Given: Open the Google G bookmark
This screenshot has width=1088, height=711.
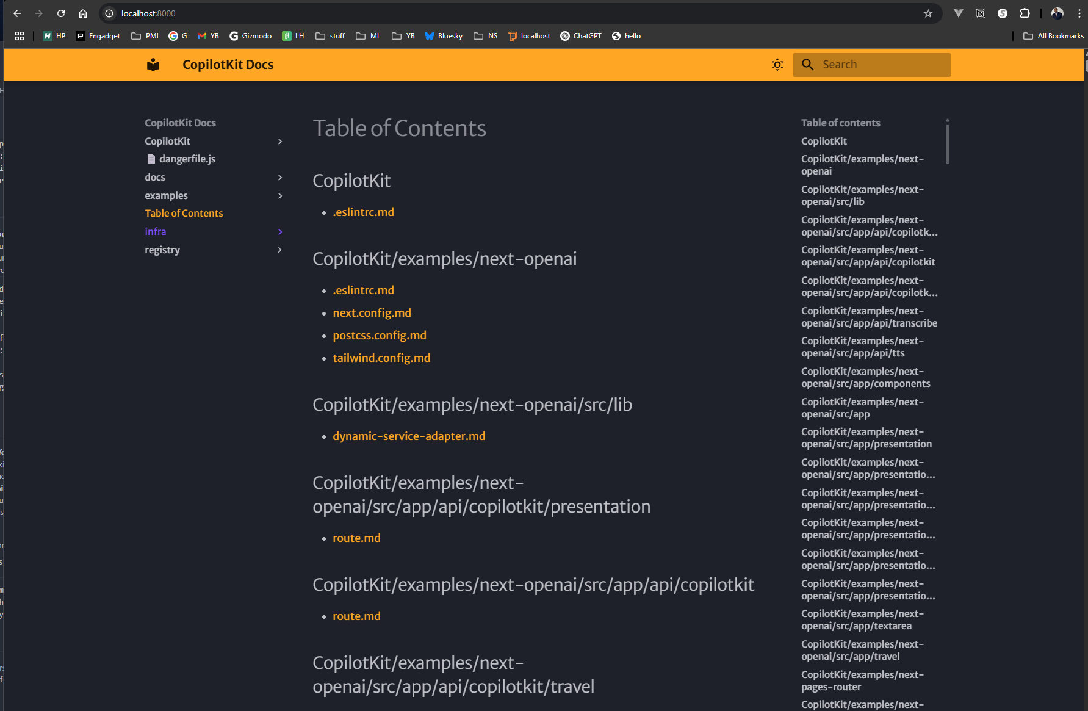Looking at the screenshot, I should tap(178, 36).
